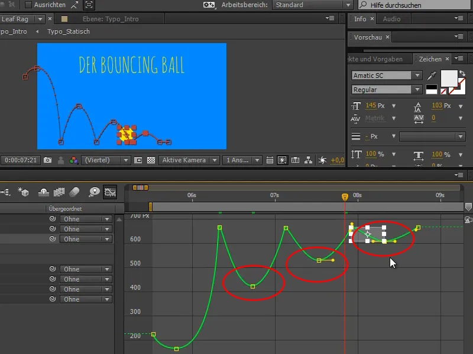This screenshot has height=354, width=473.
Task: Toggle hide shy layers switch
Action: point(44,192)
